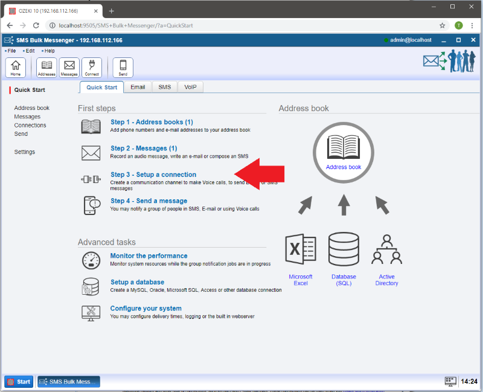
Task: Click the Connect plug toolbar icon
Action: (x=92, y=67)
